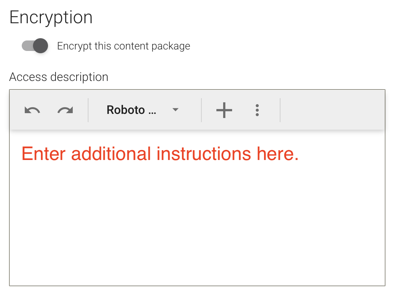The width and height of the screenshot is (393, 293).
Task: Click the Encryption section heading
Action: [51, 18]
